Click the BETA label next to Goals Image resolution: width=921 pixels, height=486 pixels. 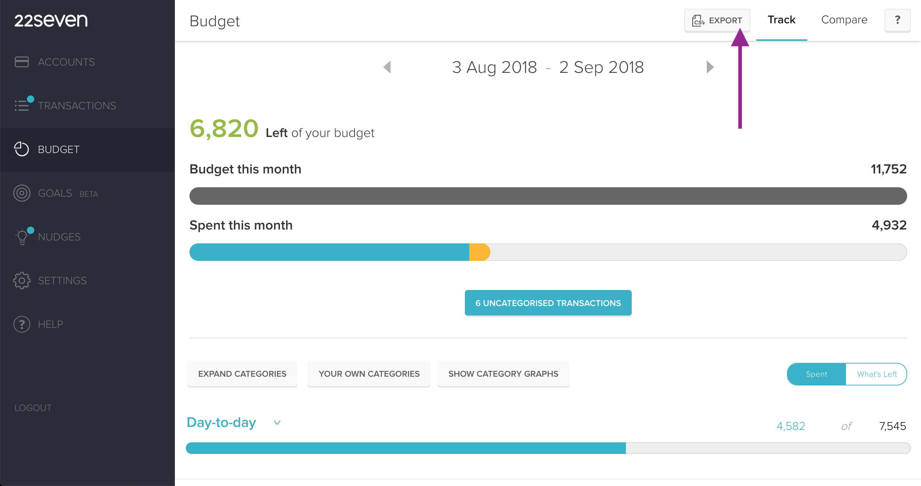coord(89,194)
